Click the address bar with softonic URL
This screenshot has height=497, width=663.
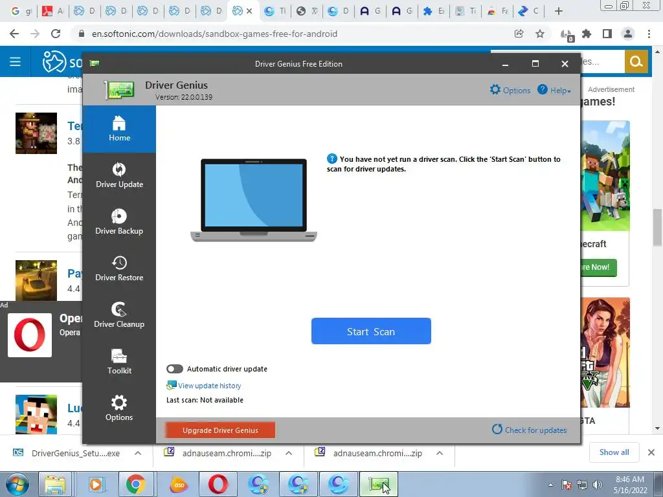[292, 34]
